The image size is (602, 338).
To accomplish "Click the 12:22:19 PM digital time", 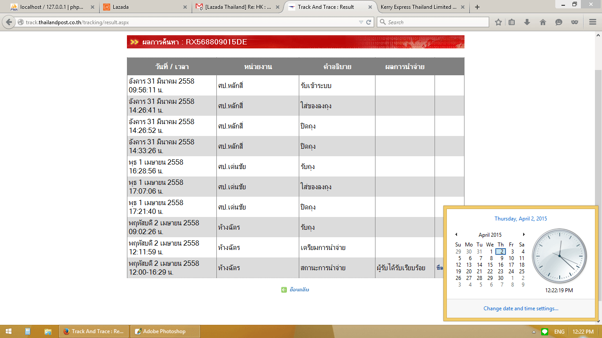I will 559,290.
